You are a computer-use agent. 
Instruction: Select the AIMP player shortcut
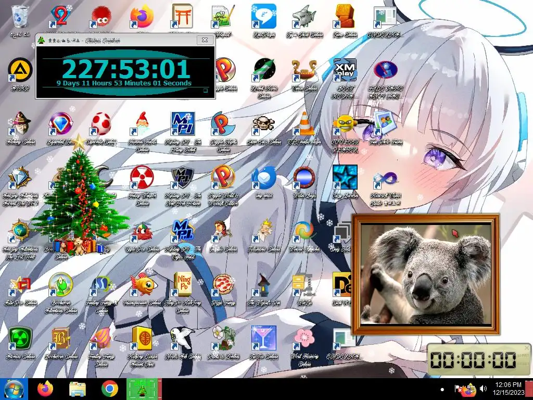click(20, 70)
